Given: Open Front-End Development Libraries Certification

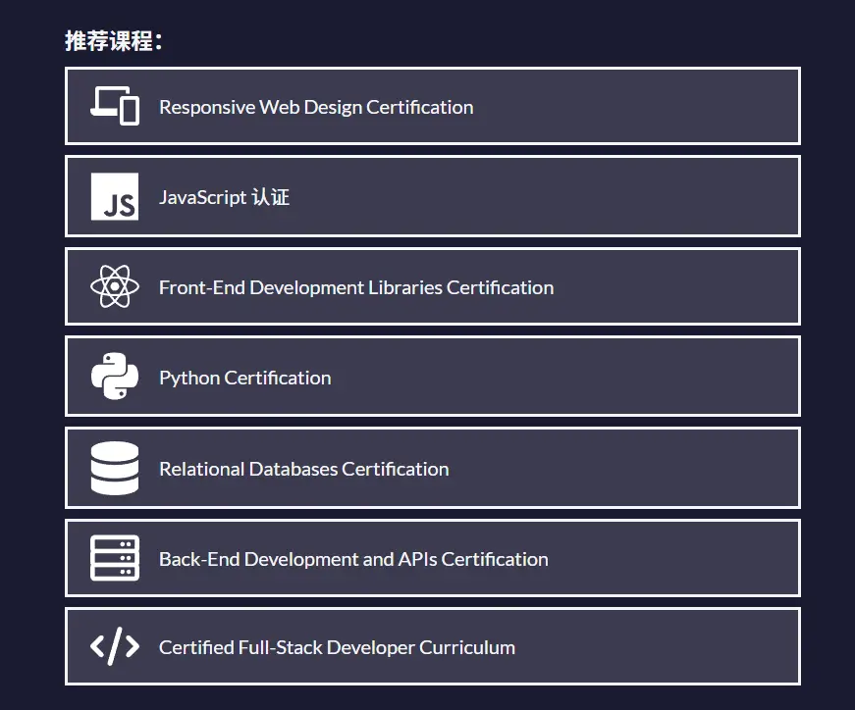Looking at the screenshot, I should tap(433, 286).
